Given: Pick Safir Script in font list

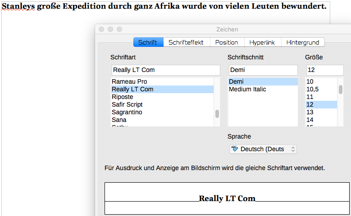Looking at the screenshot, I should coord(127,104).
